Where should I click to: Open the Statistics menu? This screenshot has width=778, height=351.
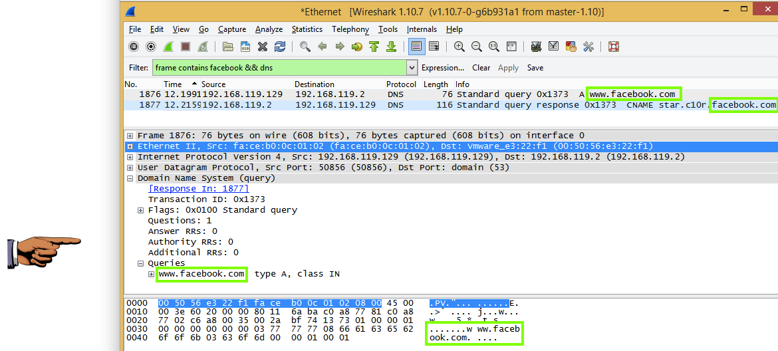click(307, 29)
